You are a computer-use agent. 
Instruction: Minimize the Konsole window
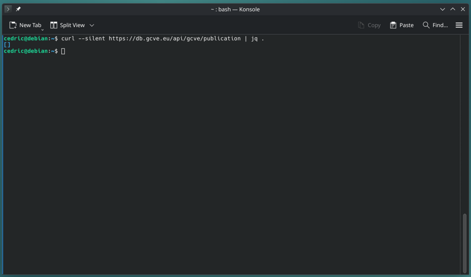click(442, 9)
